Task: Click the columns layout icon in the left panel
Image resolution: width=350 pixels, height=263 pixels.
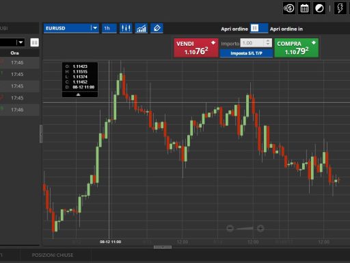Action: (x=34, y=42)
